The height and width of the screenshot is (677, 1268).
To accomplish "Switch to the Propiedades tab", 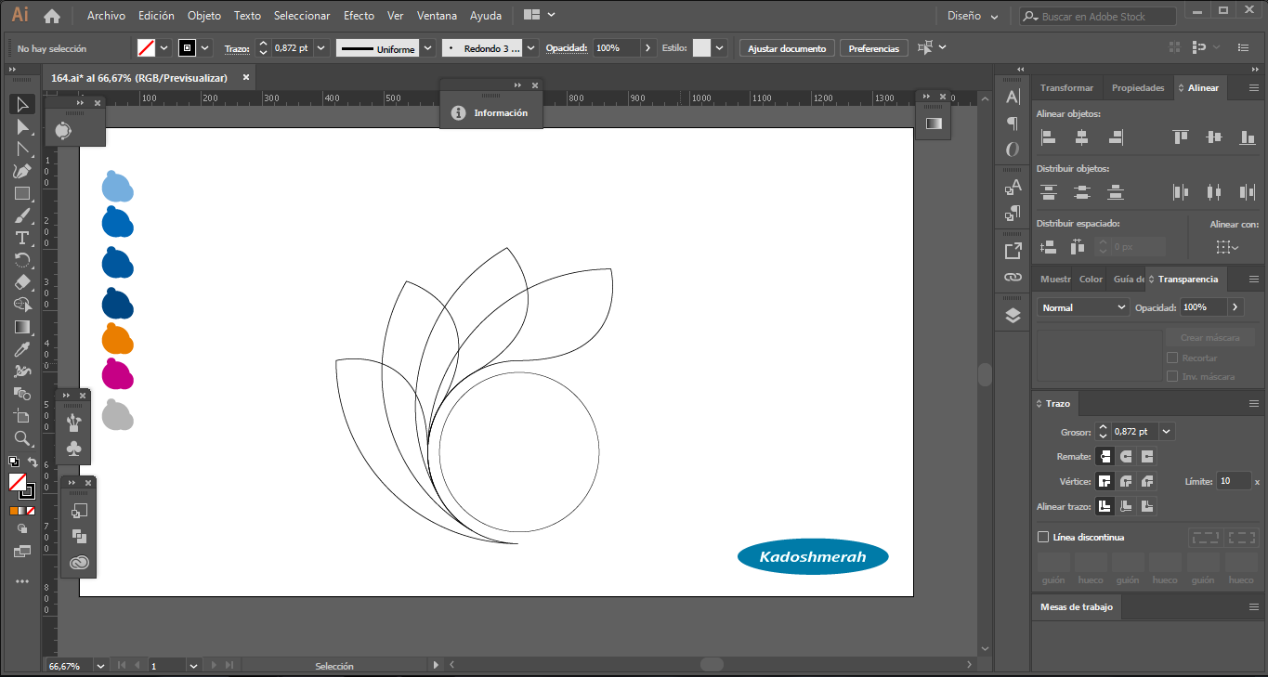I will click(1138, 88).
